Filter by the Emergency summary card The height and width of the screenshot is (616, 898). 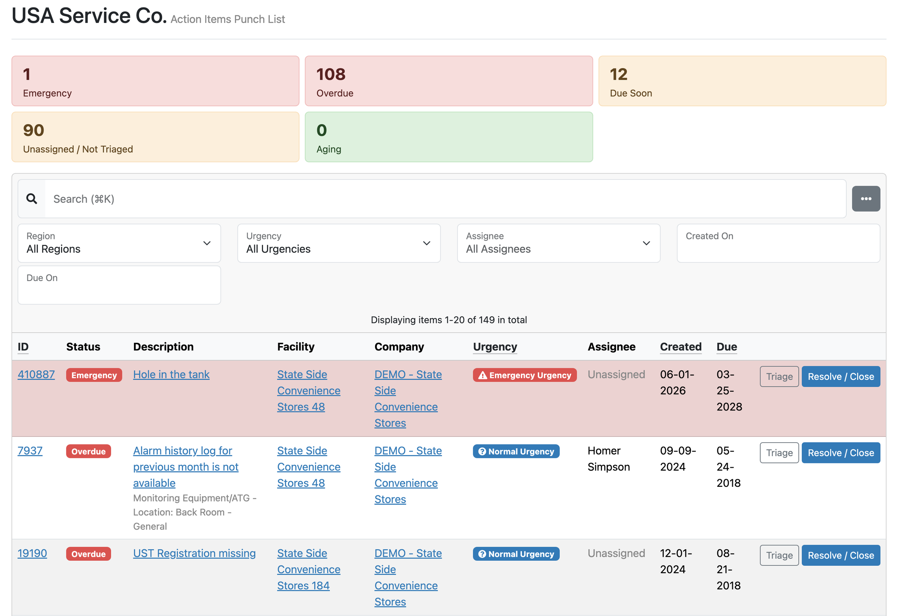(x=155, y=81)
